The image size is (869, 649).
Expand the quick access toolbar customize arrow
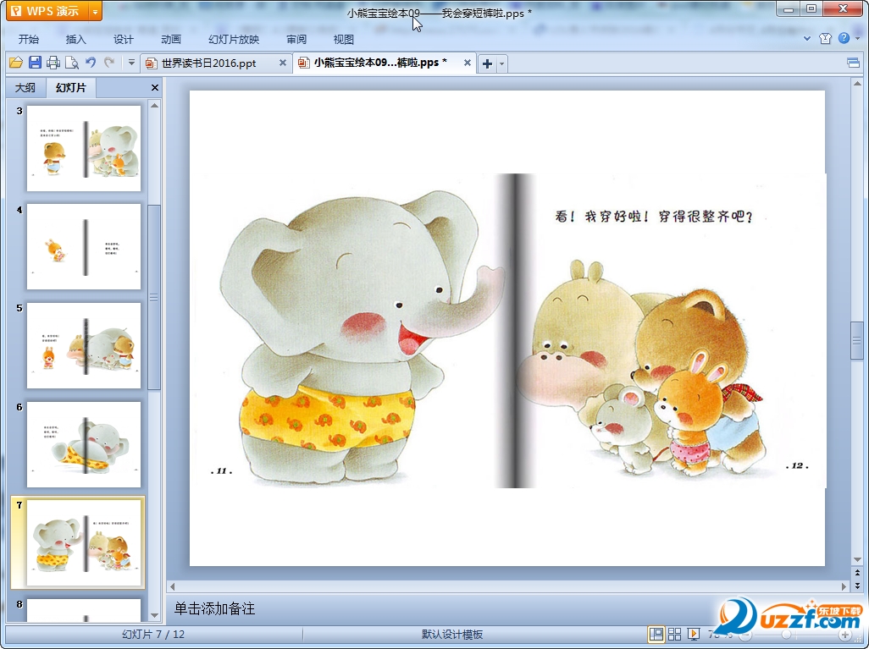pyautogui.click(x=131, y=63)
